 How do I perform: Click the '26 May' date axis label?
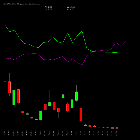27,133
